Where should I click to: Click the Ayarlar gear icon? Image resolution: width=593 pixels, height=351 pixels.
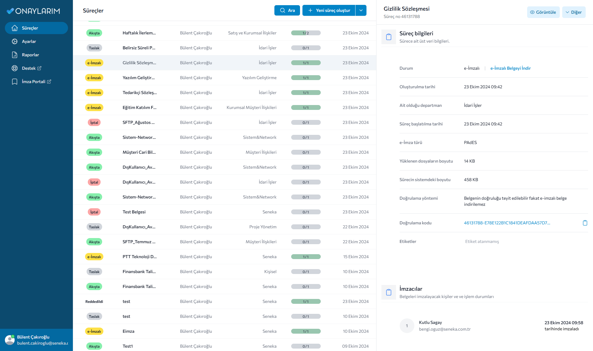coord(15,41)
